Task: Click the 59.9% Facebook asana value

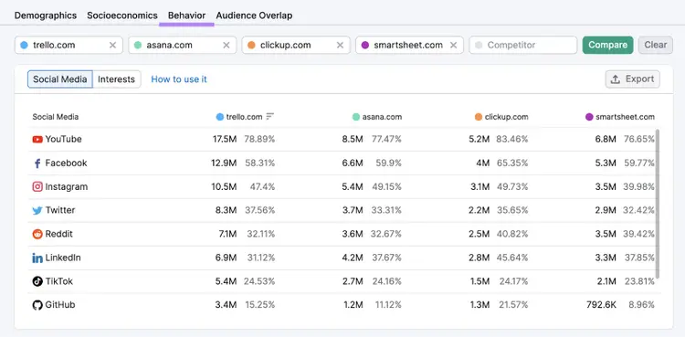Action: [x=388, y=163]
